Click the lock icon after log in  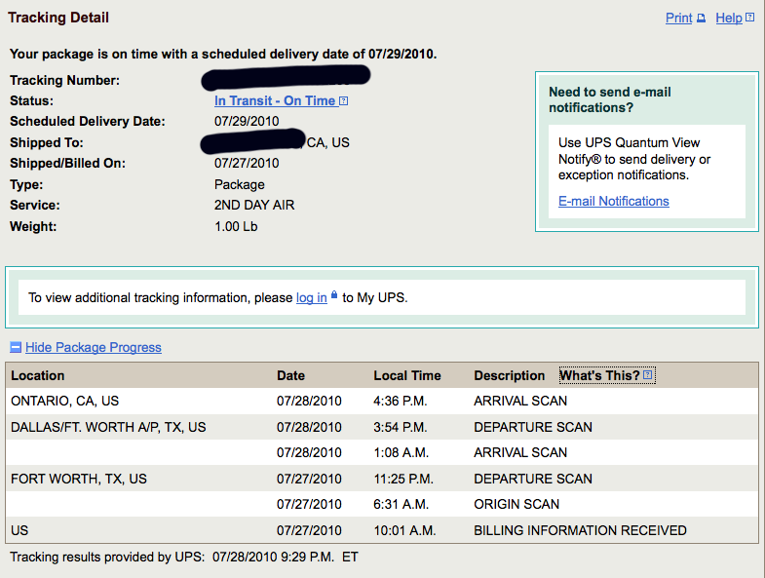(x=334, y=295)
